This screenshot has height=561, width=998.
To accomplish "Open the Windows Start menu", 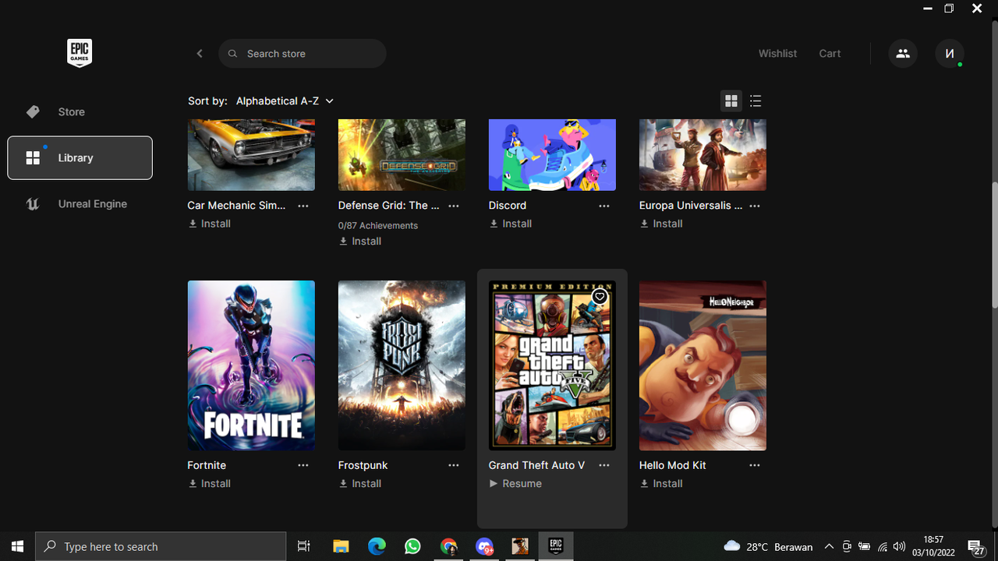I will [18, 547].
